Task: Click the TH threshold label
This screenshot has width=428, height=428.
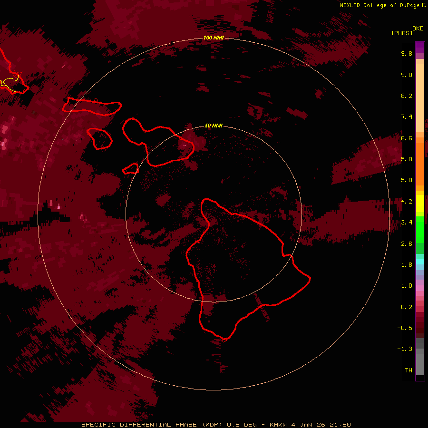Action: [409, 370]
